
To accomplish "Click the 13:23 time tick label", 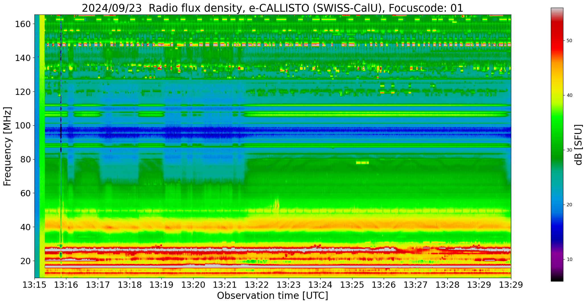I will pos(289,285).
